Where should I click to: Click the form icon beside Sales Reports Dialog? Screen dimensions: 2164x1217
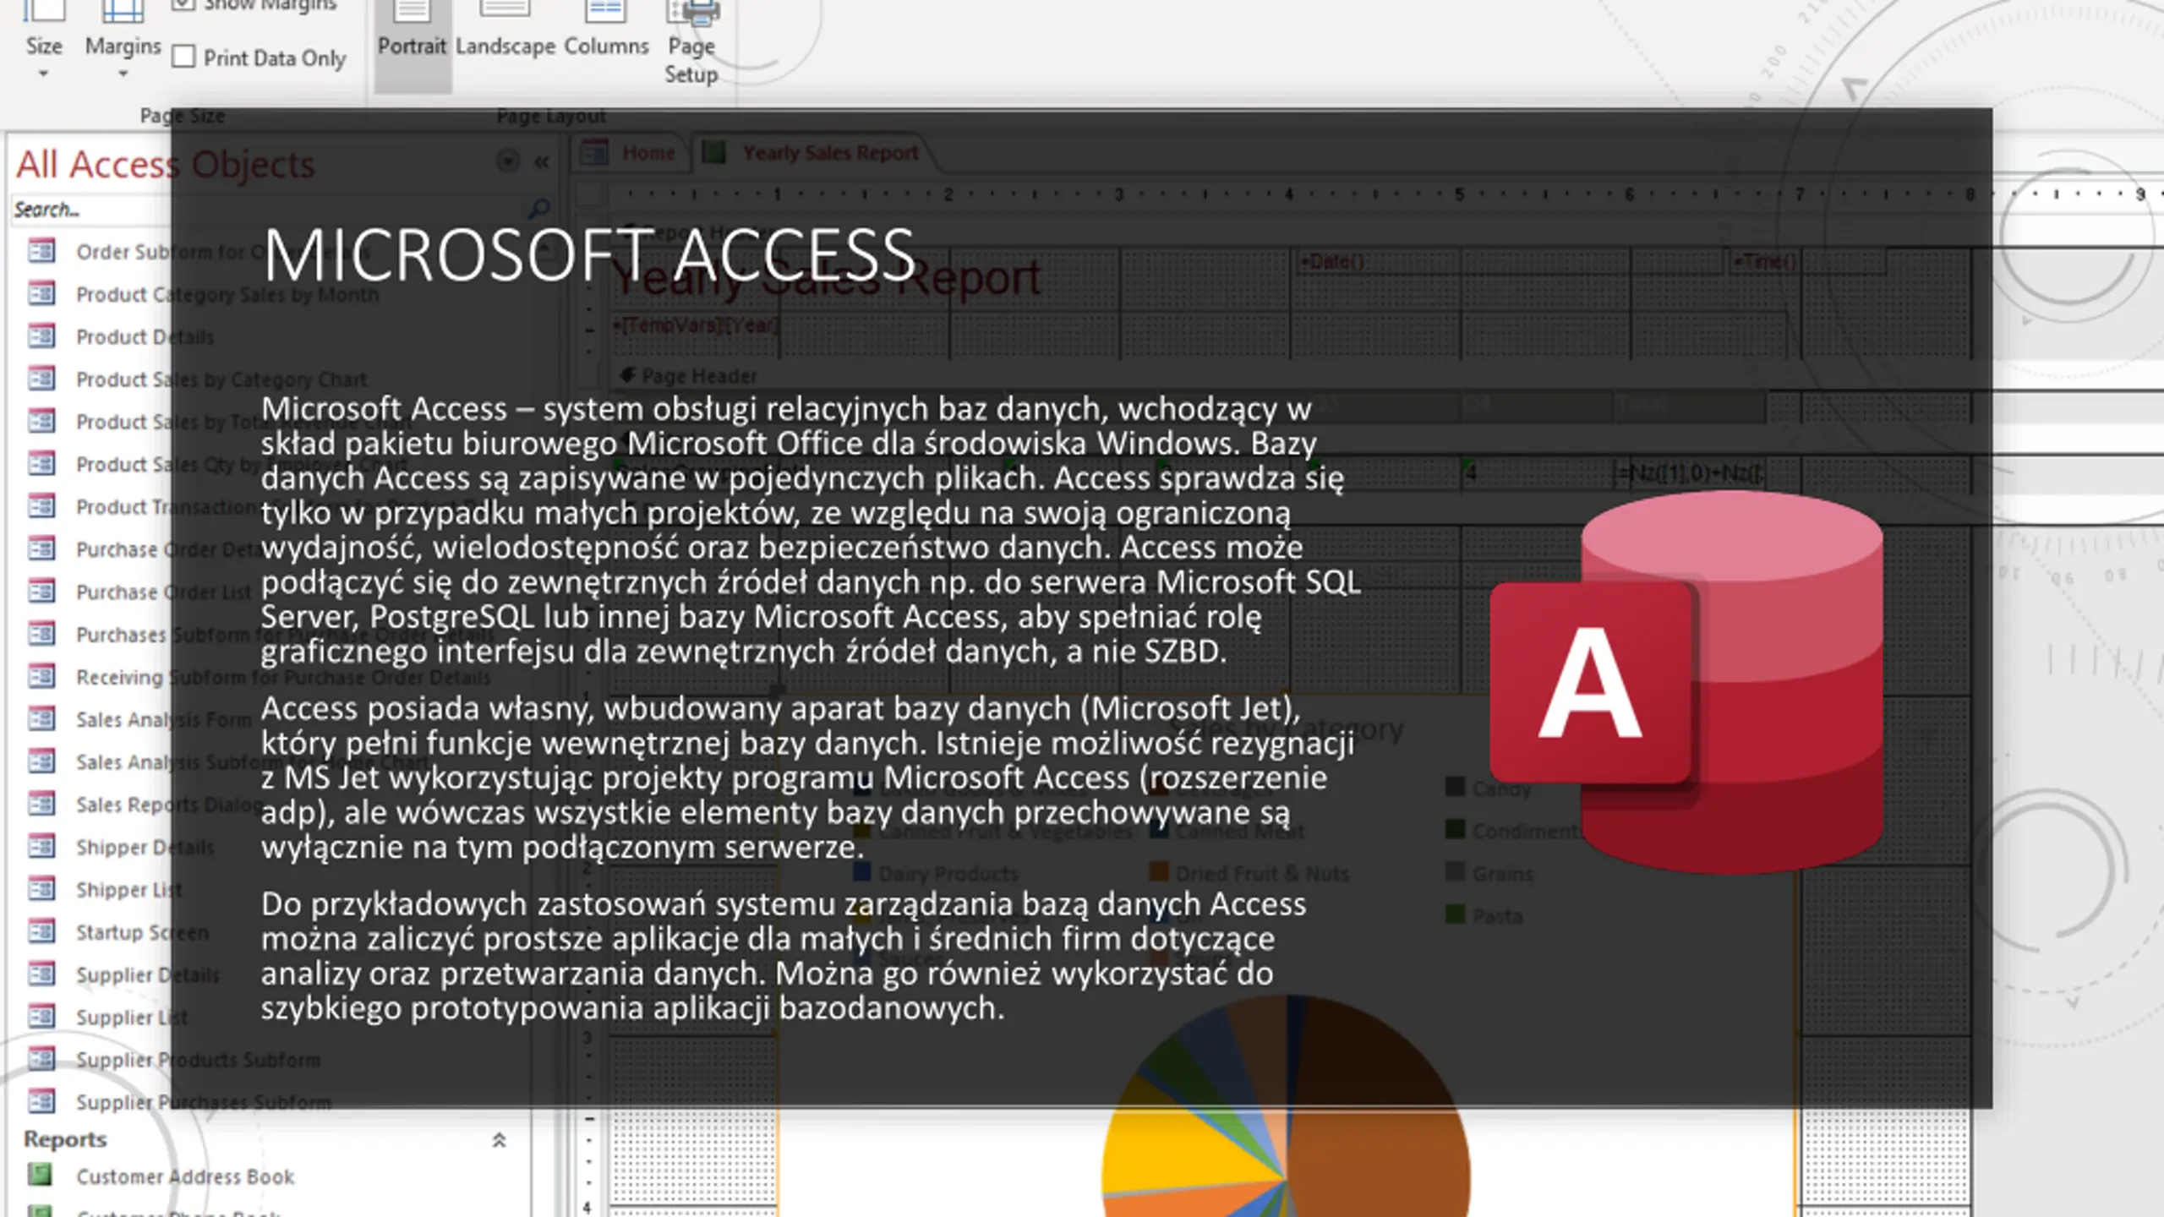41,804
